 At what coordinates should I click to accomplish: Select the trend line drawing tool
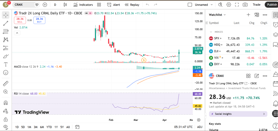tap(5, 23)
